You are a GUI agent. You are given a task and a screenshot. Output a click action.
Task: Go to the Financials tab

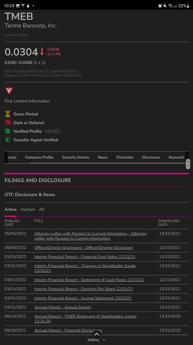(x=125, y=157)
